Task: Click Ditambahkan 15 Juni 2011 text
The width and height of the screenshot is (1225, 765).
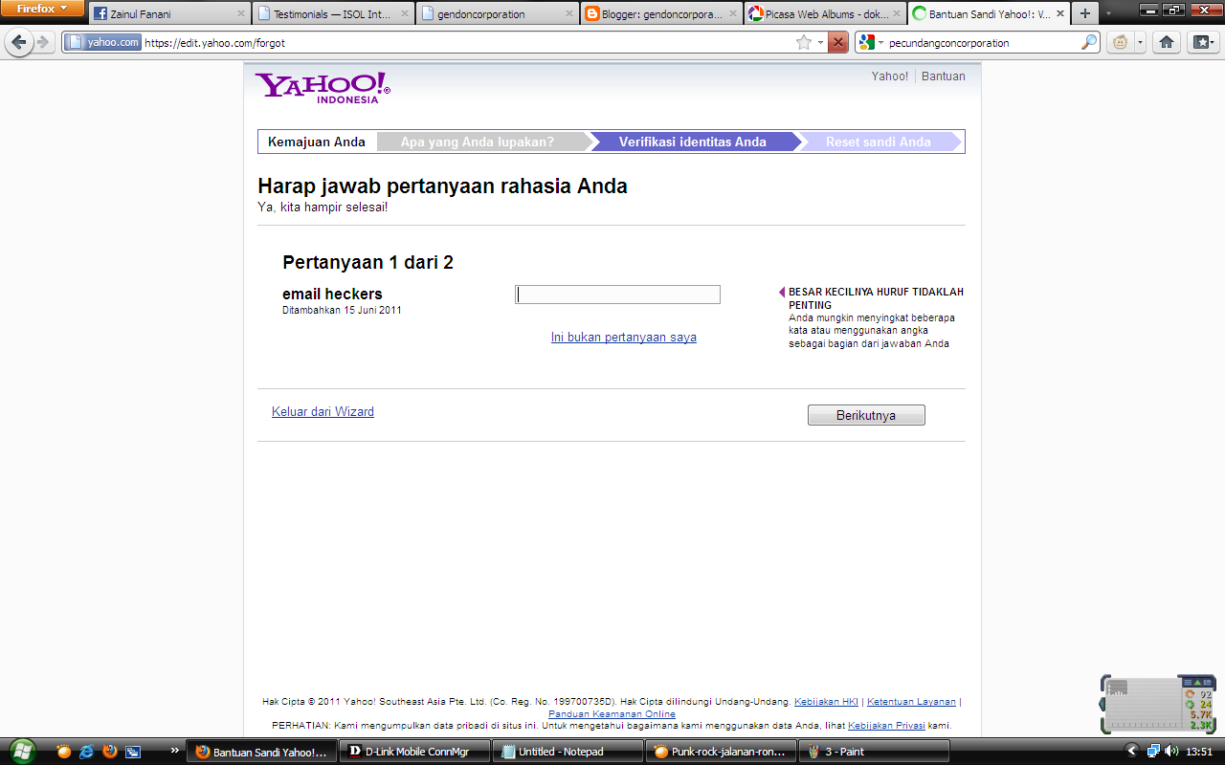Action: point(342,311)
